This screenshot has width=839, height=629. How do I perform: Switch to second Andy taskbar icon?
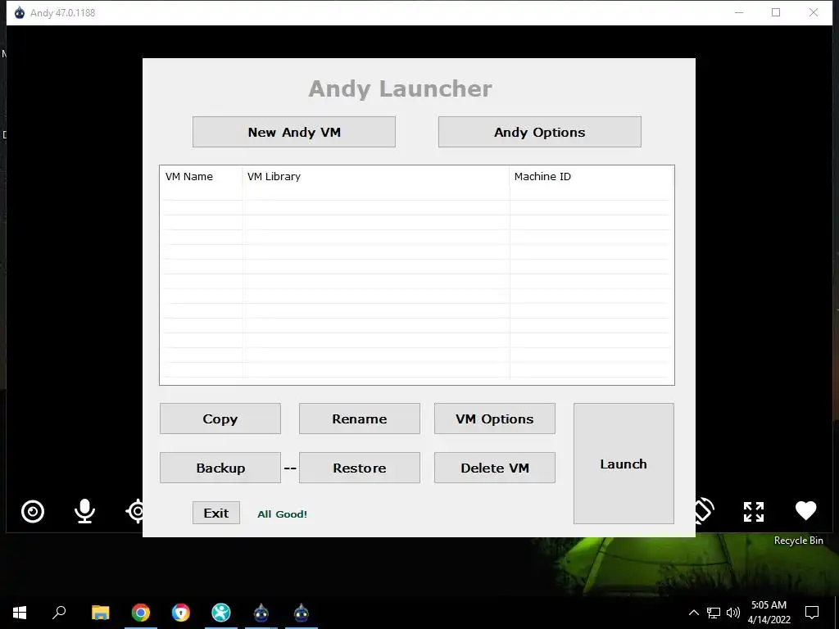[x=302, y=613]
